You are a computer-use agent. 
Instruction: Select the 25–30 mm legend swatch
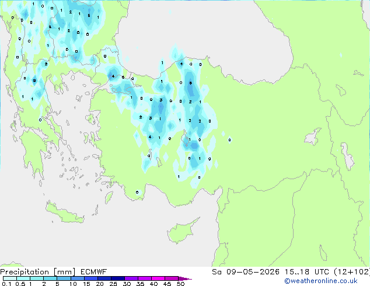click(x=118, y=278)
